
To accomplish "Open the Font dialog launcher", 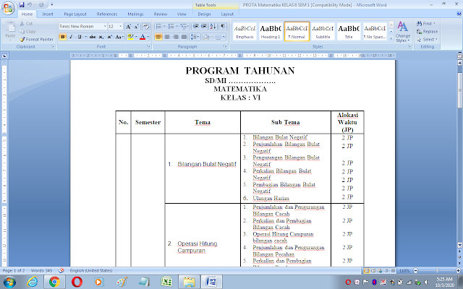I will pyautogui.click(x=148, y=46).
